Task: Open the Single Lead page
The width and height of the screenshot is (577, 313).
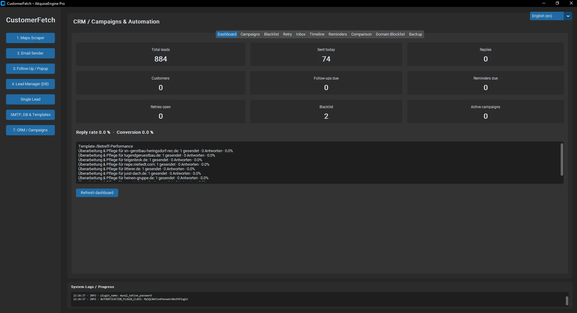Action: pos(30,99)
